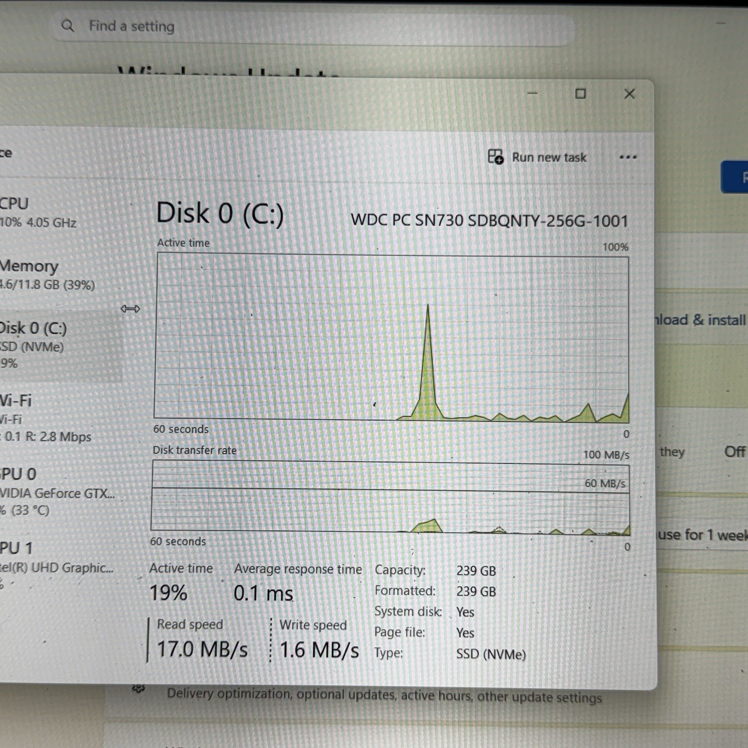The width and height of the screenshot is (748, 748).
Task: Click the Disk 0 (C:) heading
Action: pos(220,214)
